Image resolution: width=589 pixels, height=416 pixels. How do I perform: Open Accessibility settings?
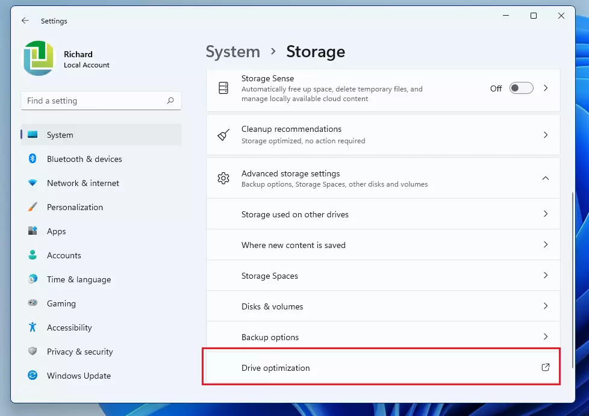pos(101,327)
